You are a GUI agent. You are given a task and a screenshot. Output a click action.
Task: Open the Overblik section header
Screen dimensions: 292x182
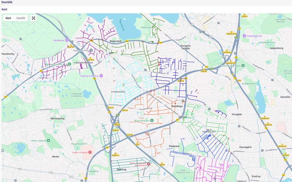coord(7,2)
